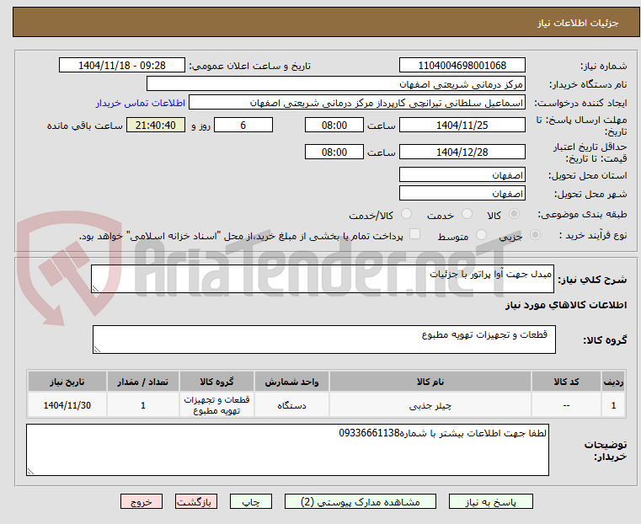
Task: Click the response deadline time 08:00 field
Action: [x=334, y=125]
